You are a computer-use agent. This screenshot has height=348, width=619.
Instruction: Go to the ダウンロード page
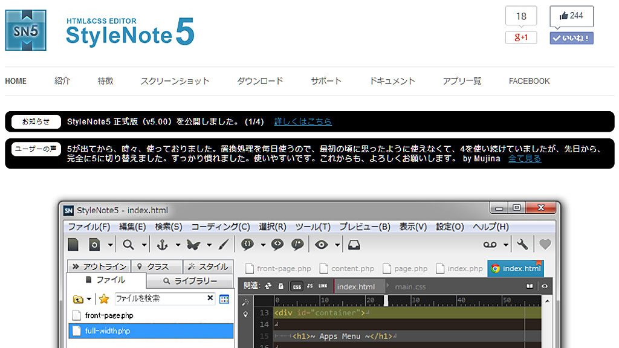point(260,81)
